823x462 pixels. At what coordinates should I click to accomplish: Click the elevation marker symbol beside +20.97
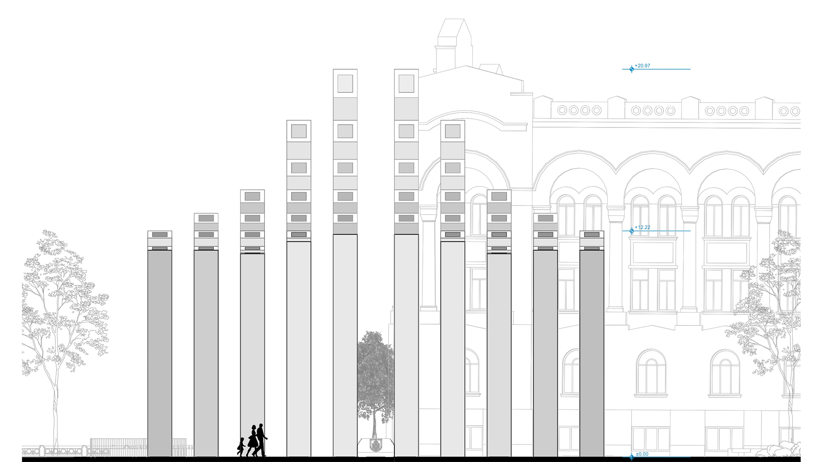(x=631, y=69)
